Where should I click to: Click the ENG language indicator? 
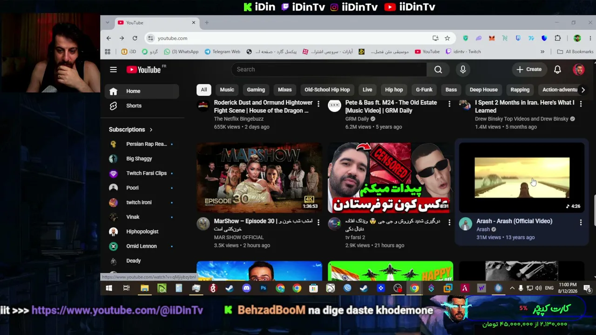[549, 288]
